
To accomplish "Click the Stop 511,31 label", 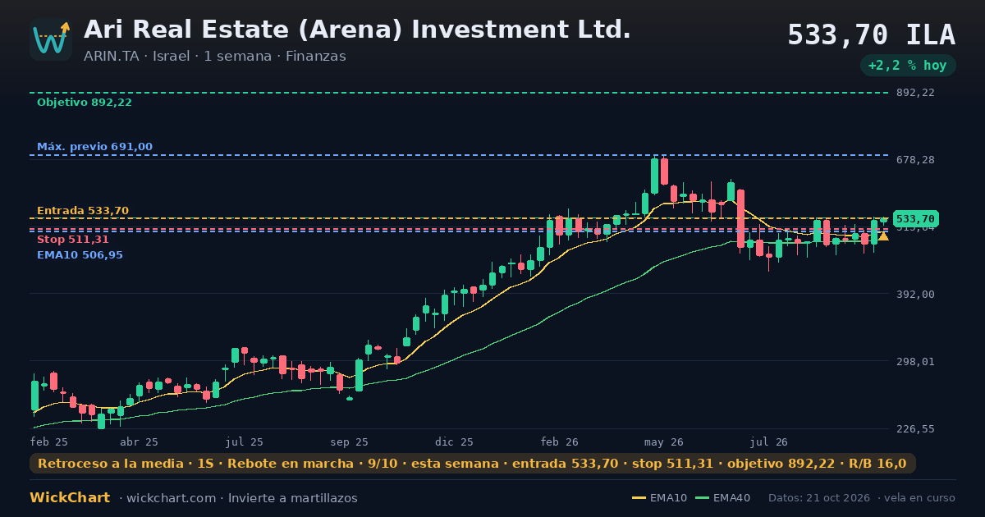I will tap(73, 240).
